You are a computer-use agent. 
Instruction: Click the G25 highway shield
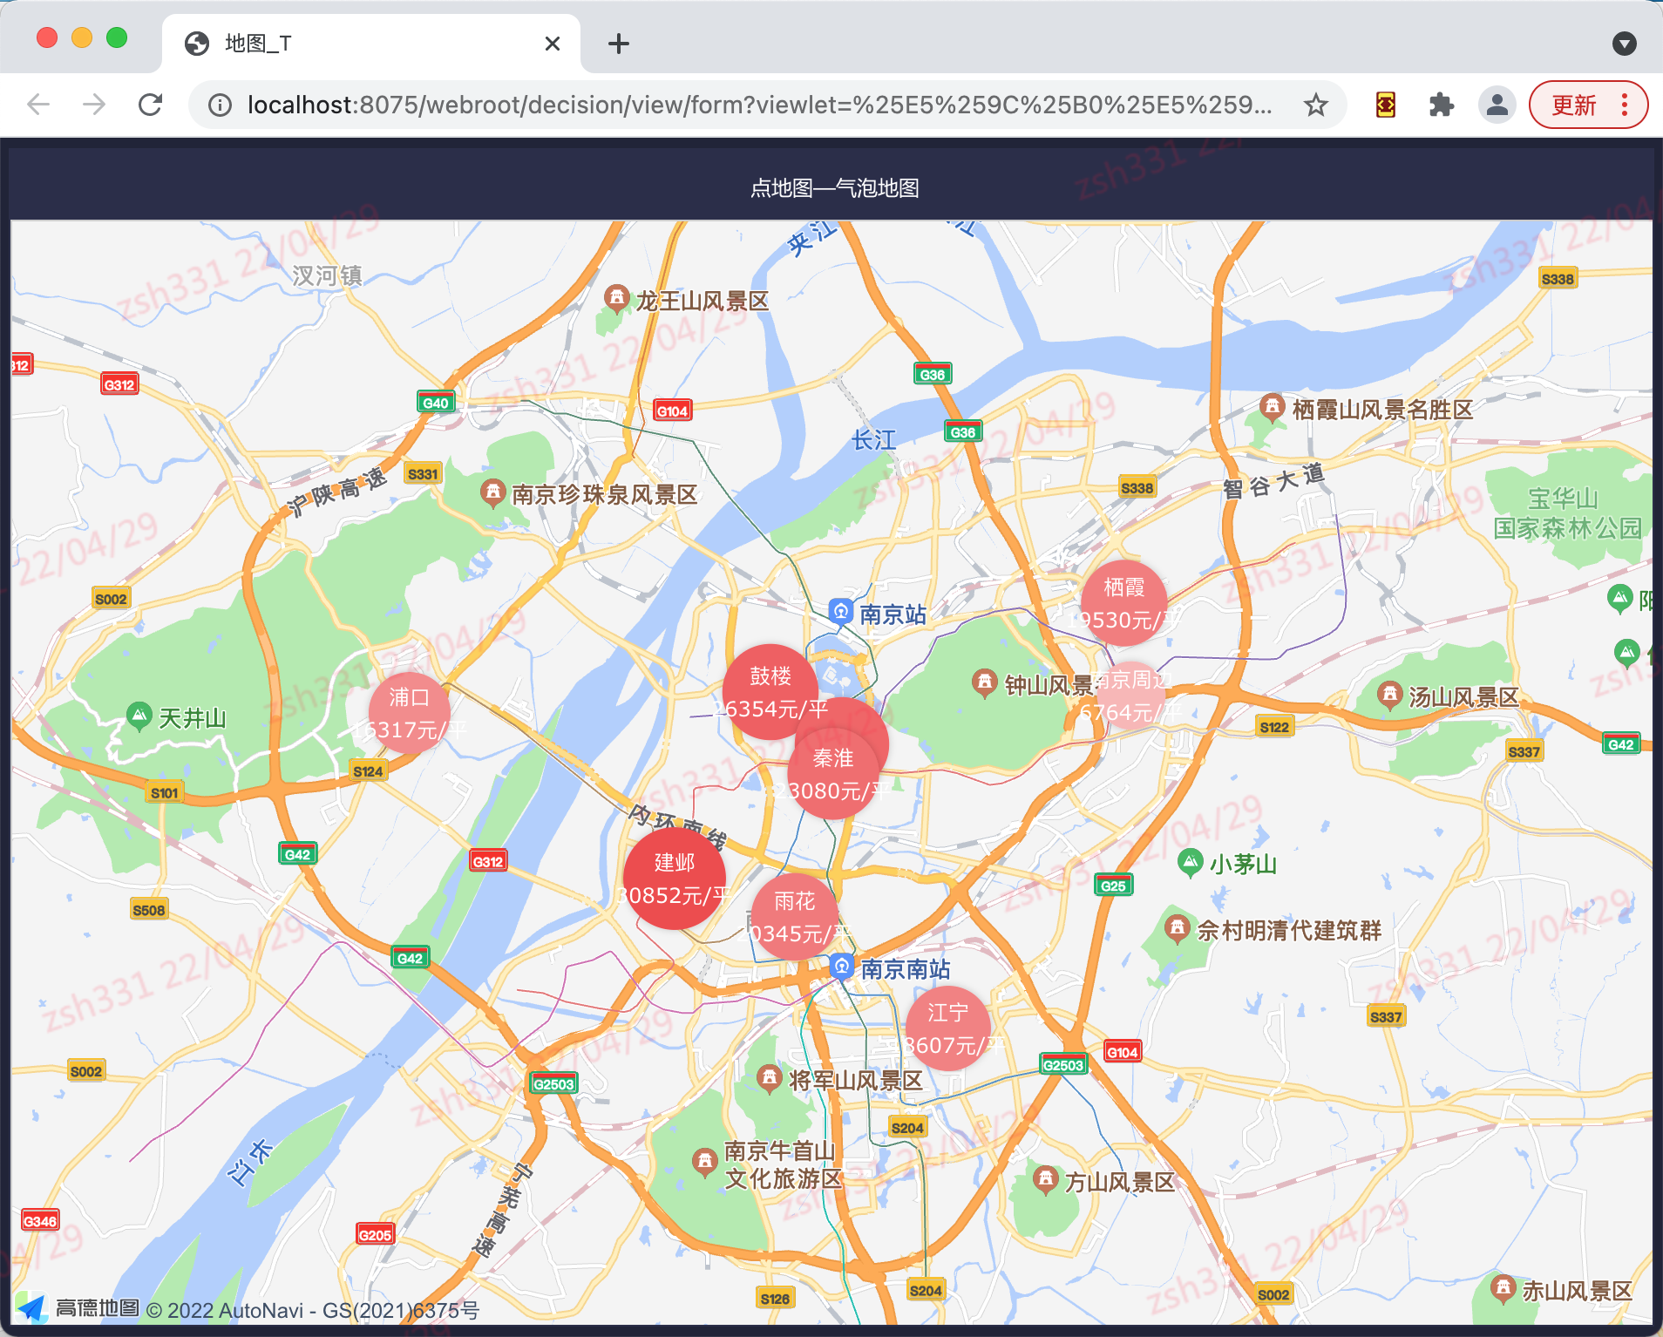[1113, 886]
